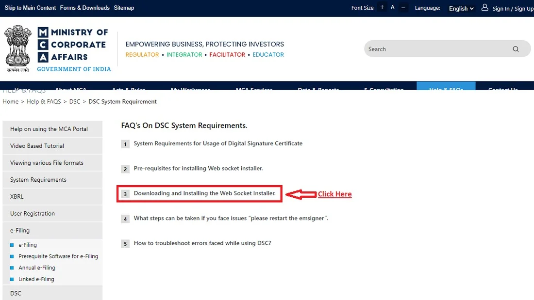This screenshot has width=534, height=300.
Task: Reset font size with A icon
Action: pyautogui.click(x=393, y=7)
